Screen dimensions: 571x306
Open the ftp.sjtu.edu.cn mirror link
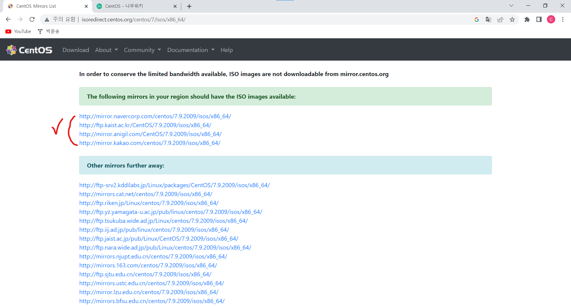[x=145, y=274]
